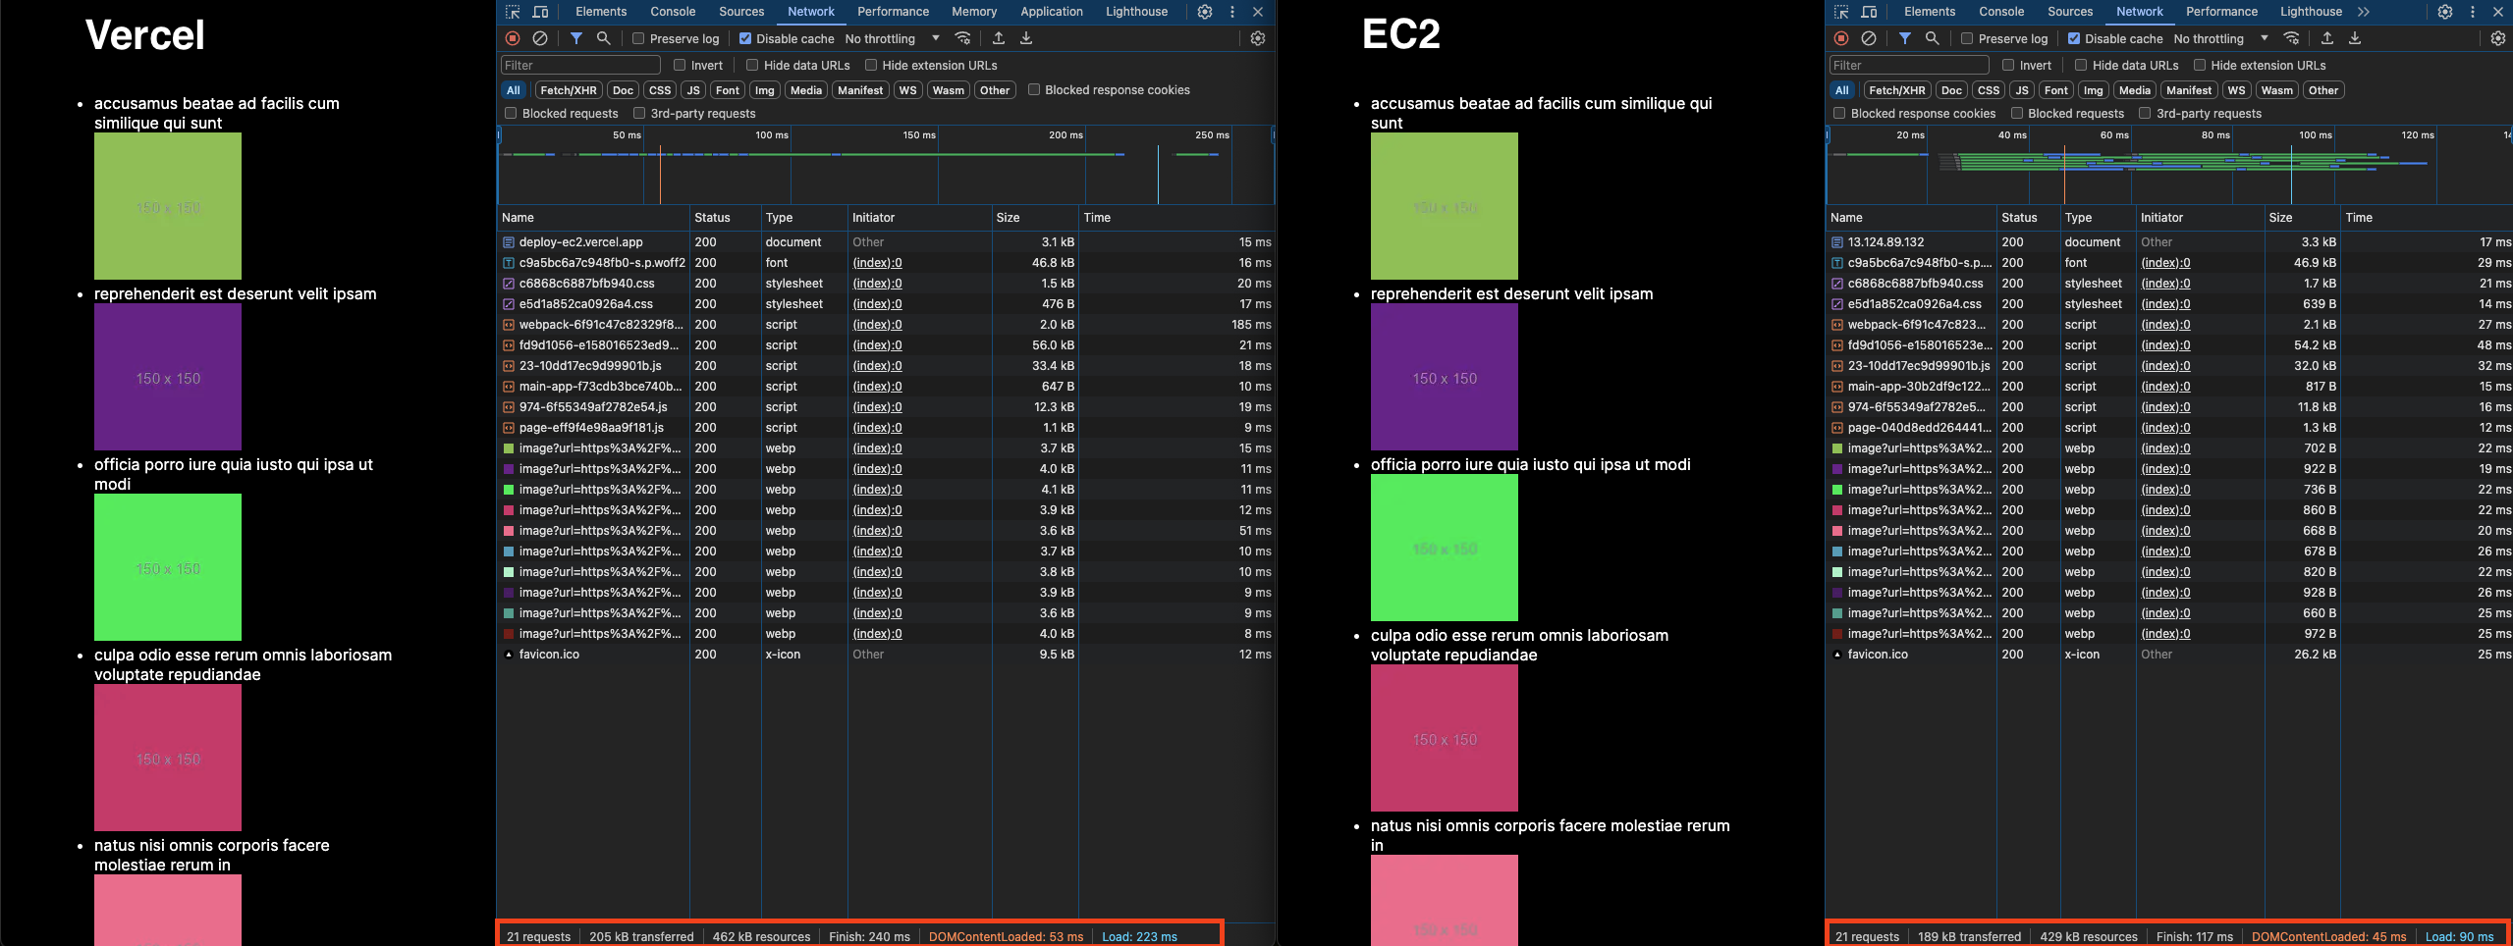Select c6868c6887bfb940.css request in Vercel DevTools
The width and height of the screenshot is (2513, 946).
886,284
